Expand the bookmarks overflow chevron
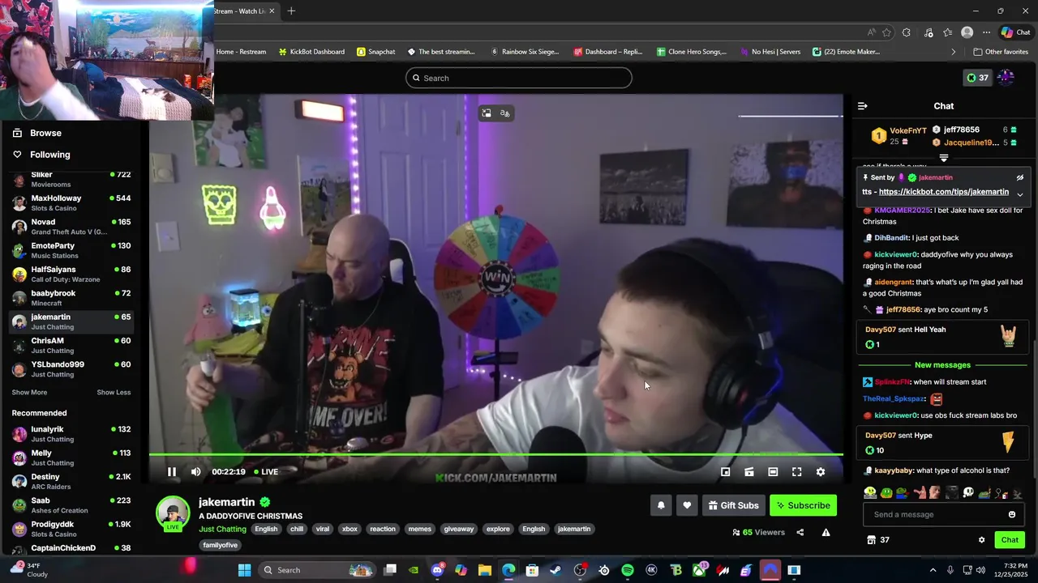 point(953,52)
